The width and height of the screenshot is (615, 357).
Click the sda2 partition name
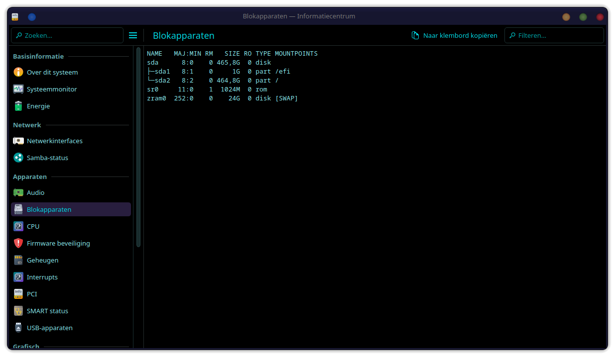(x=162, y=81)
